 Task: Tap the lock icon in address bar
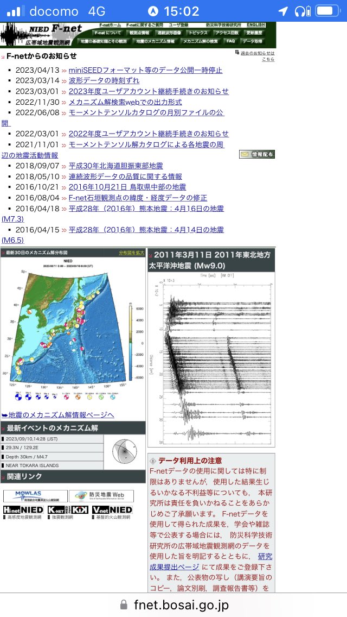coord(124,605)
